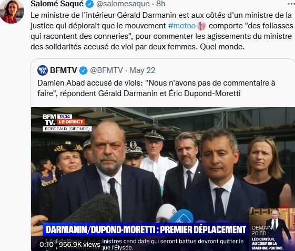
Task: Open Salomé Saqué's profile avatar
Action: tap(12, 12)
